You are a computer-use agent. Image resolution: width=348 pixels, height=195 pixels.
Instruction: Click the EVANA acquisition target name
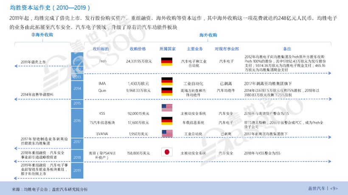pos(102,134)
